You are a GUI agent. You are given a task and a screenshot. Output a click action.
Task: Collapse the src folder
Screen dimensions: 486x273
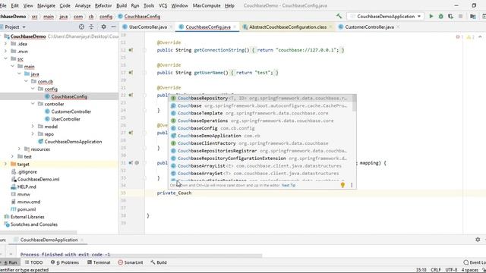coord(5,58)
